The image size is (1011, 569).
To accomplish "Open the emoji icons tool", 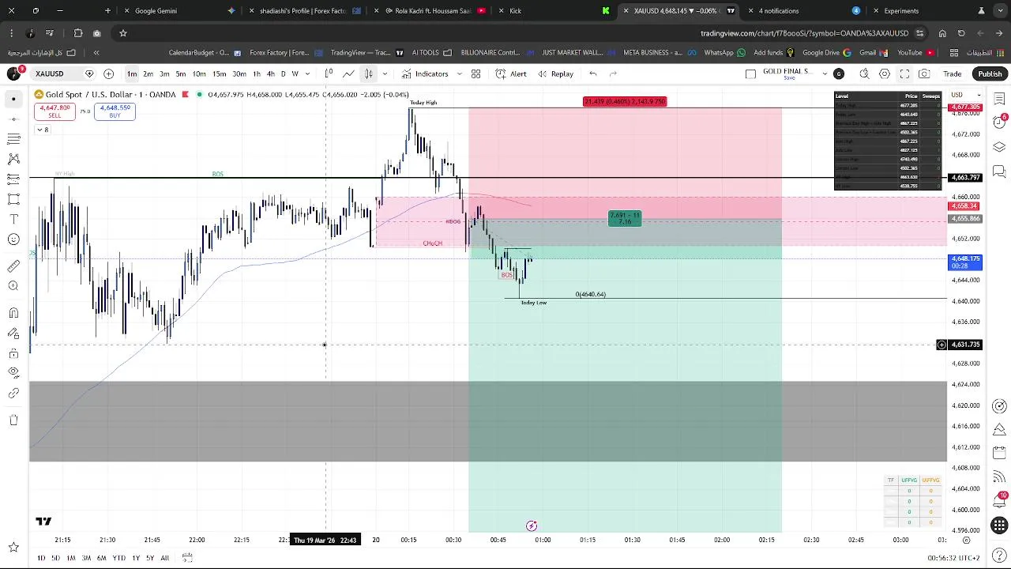I will point(13,239).
